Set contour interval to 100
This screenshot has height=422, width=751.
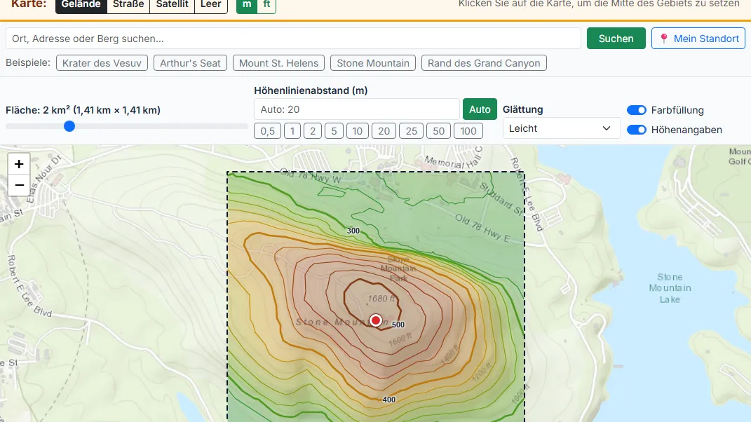coord(468,131)
